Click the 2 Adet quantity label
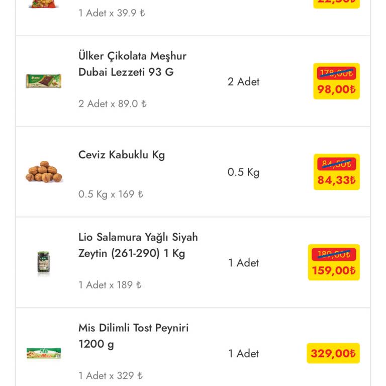The width and height of the screenshot is (386, 386). [x=243, y=81]
